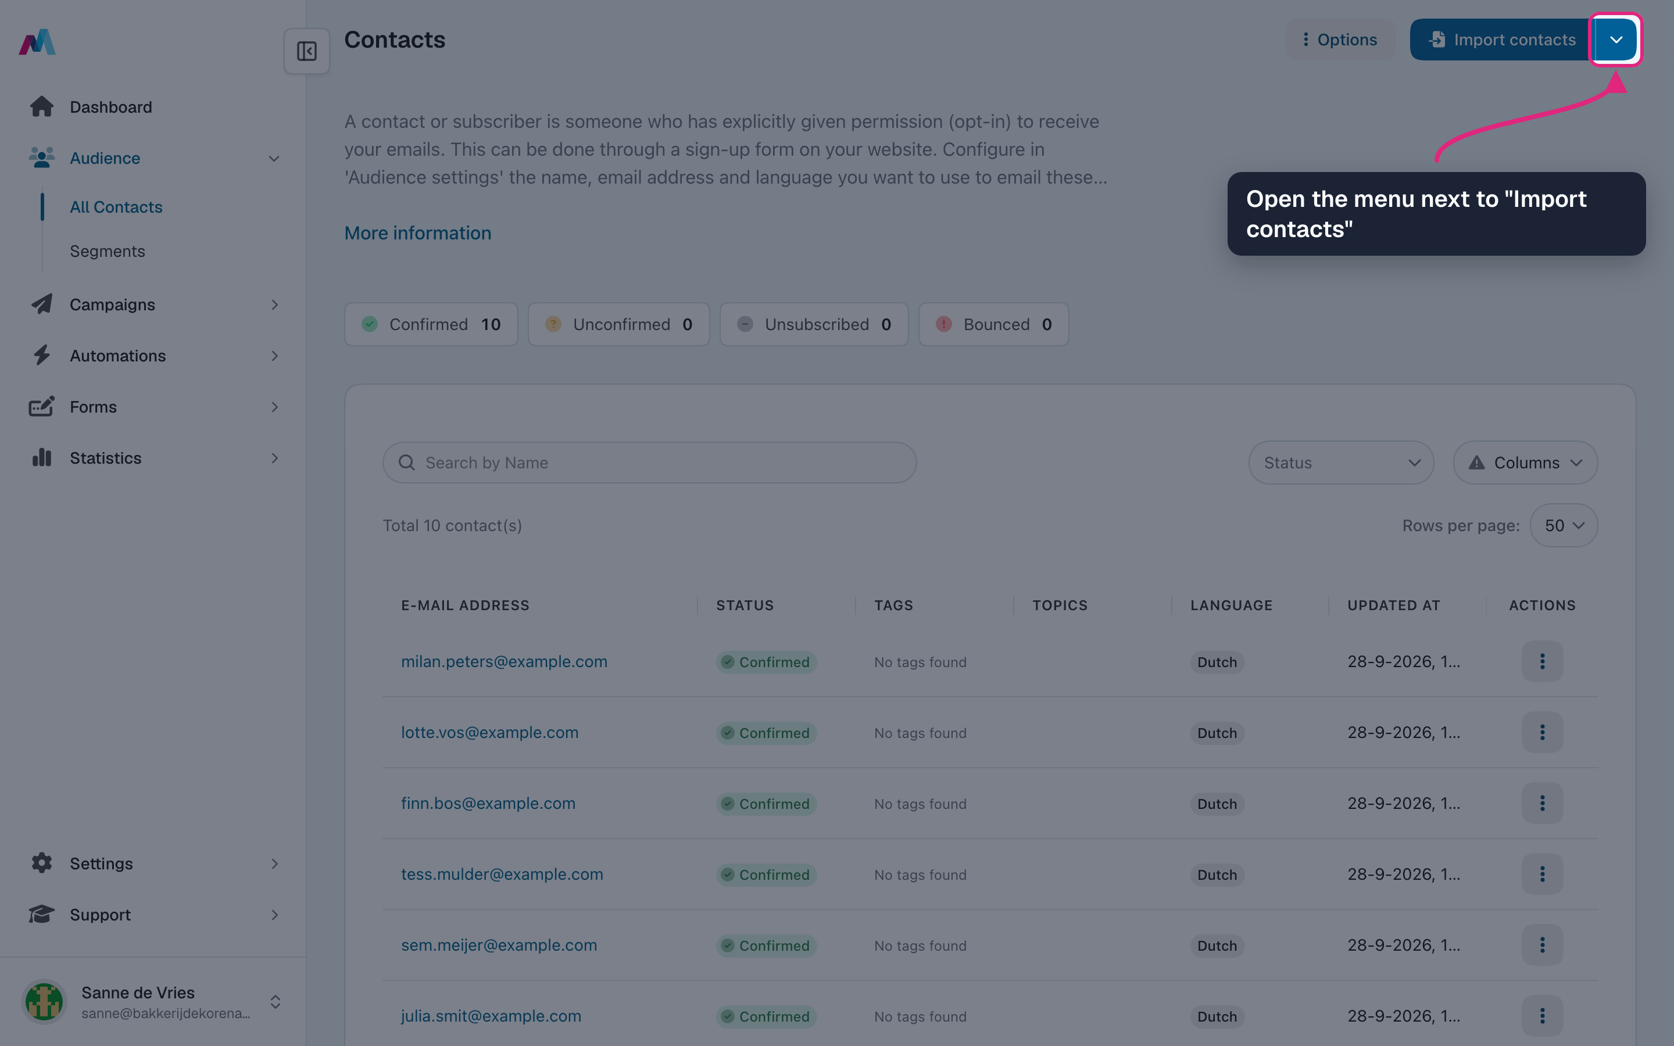The image size is (1674, 1046).
Task: Open actions menu for lotte.vos row
Action: 1542,733
